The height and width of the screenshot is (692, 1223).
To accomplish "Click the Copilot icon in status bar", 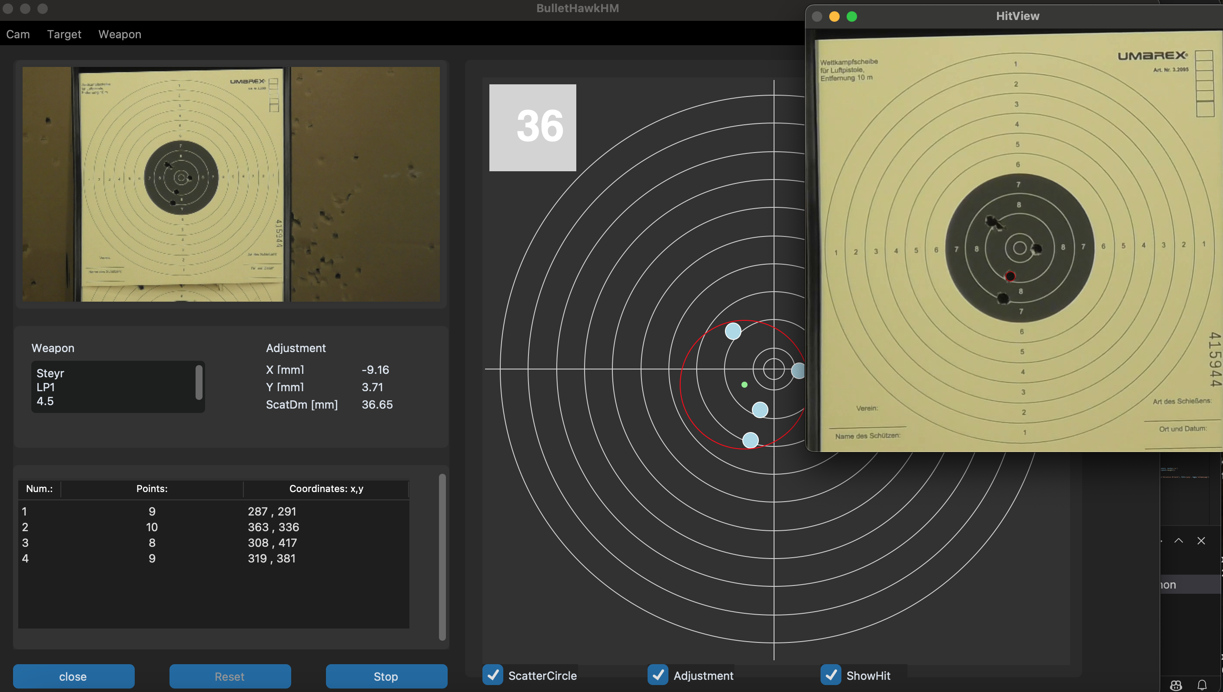I will pos(1176,685).
